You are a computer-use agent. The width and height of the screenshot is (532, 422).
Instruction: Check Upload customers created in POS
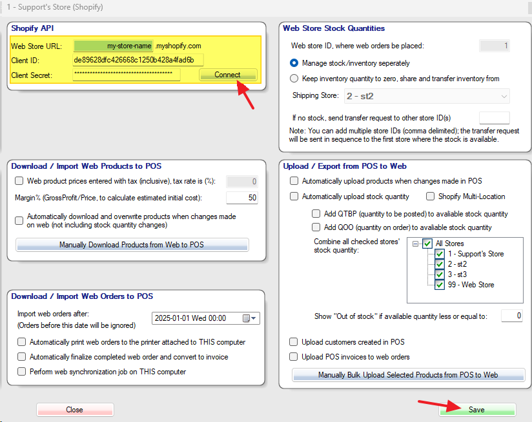(294, 342)
